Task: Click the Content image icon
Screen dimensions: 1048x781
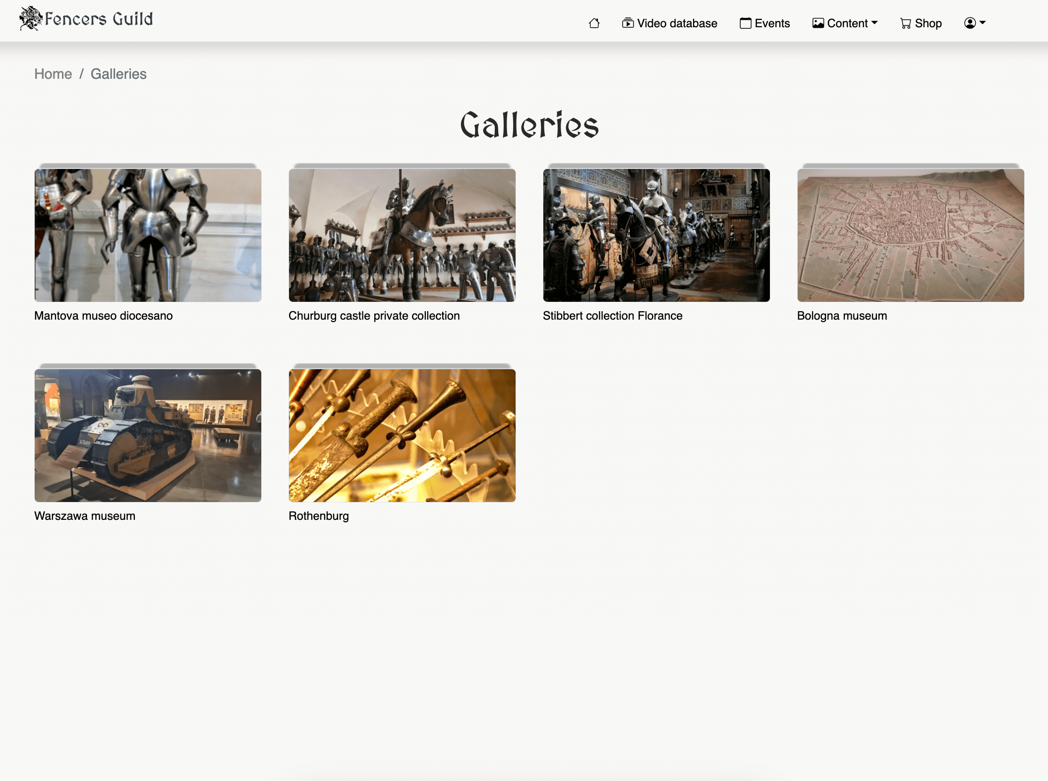Action: (x=818, y=23)
